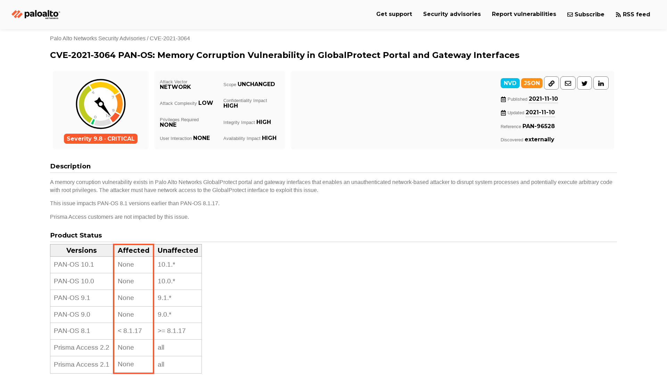The image size is (667, 375).
Task: Click the PAN-OS 9.0 row label
Action: point(72,315)
